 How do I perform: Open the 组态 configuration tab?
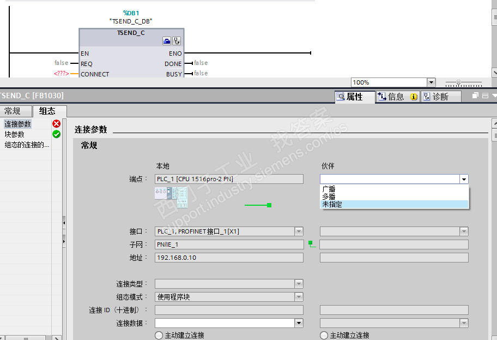pyautogui.click(x=50, y=111)
